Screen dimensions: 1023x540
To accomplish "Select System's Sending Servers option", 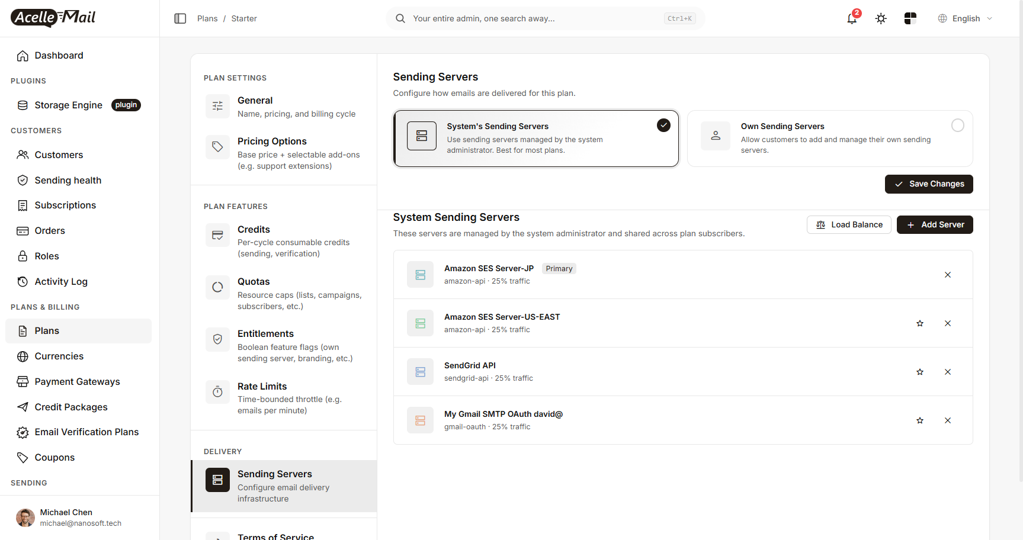I will [x=536, y=139].
